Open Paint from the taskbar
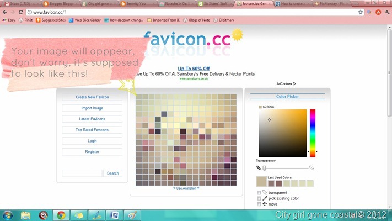 tap(132, 215)
